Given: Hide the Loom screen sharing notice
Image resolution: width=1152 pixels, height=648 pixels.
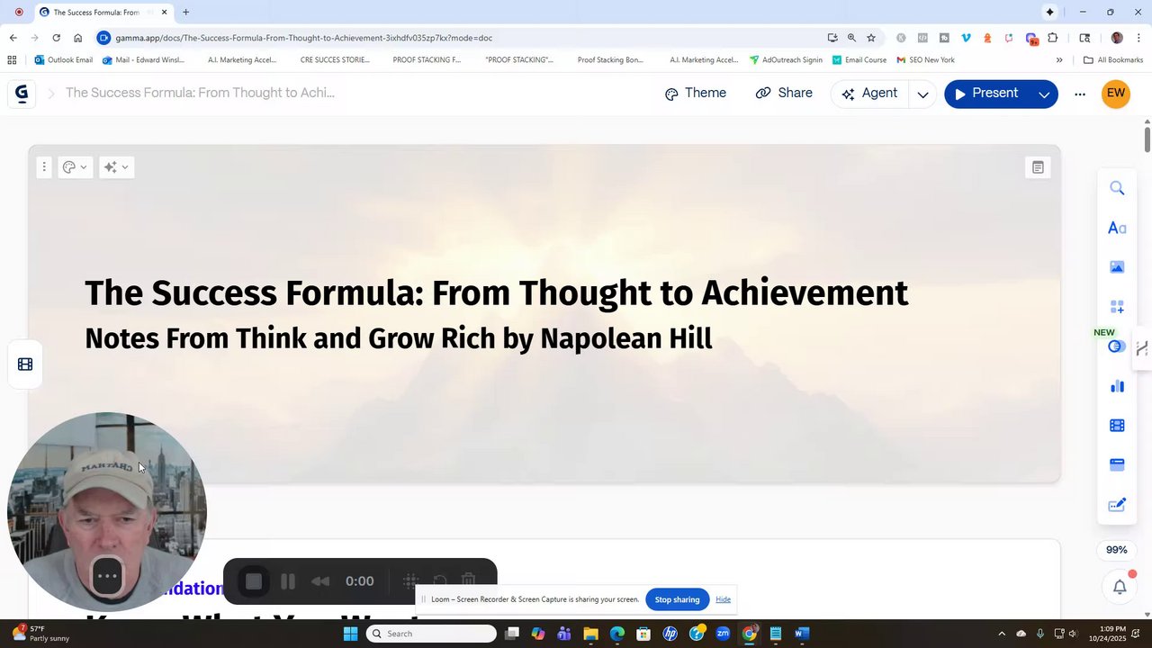Looking at the screenshot, I should (723, 599).
